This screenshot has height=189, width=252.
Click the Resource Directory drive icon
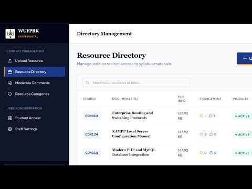[10, 72]
